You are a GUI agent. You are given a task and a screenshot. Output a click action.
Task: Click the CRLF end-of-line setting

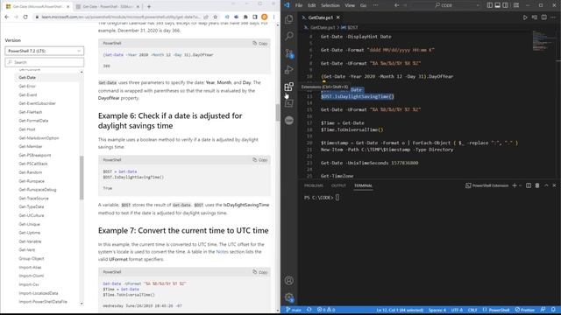point(472,310)
